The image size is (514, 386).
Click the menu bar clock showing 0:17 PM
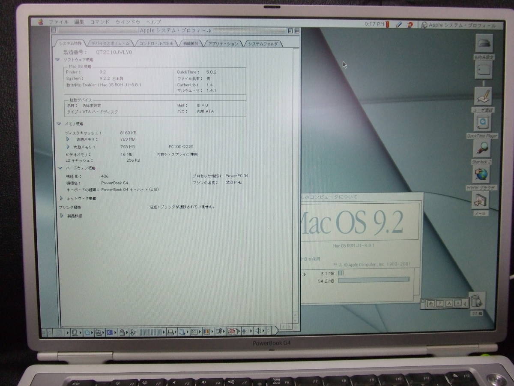pyautogui.click(x=374, y=24)
